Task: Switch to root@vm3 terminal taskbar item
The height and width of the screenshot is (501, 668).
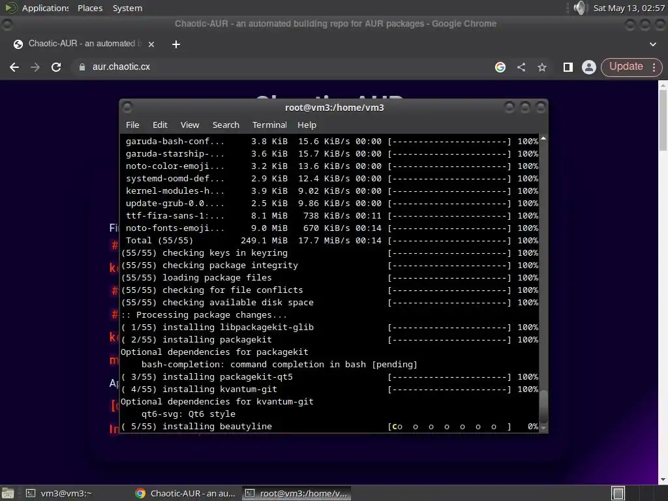Action: 297,493
